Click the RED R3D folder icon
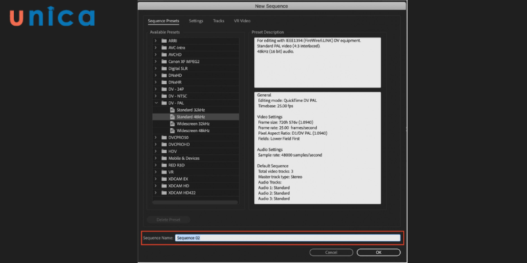 tap(164, 165)
